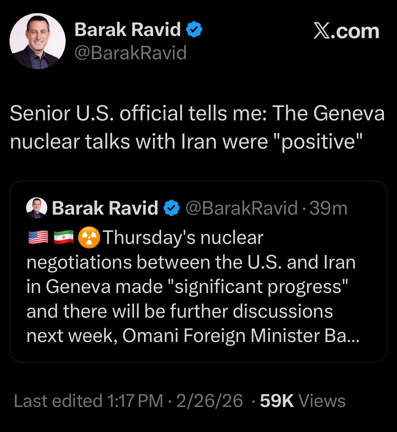The height and width of the screenshot is (432, 397).
Task: Click the 39m timestamp on quoted post
Action: [x=329, y=208]
